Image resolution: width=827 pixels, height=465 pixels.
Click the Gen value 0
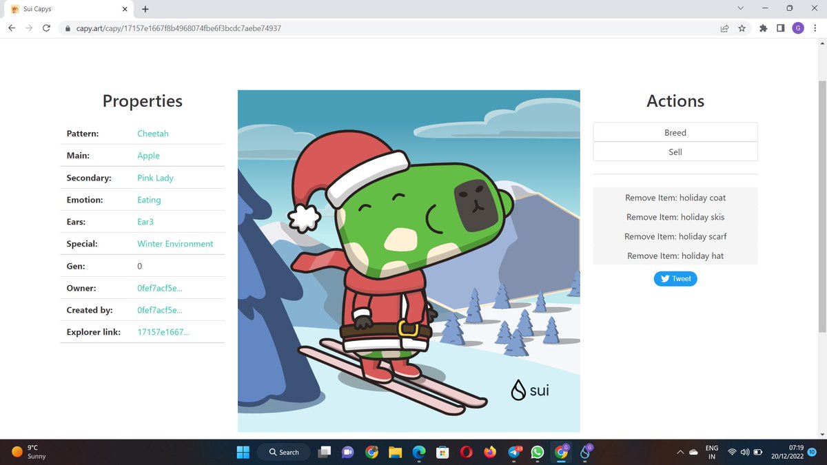(x=140, y=266)
